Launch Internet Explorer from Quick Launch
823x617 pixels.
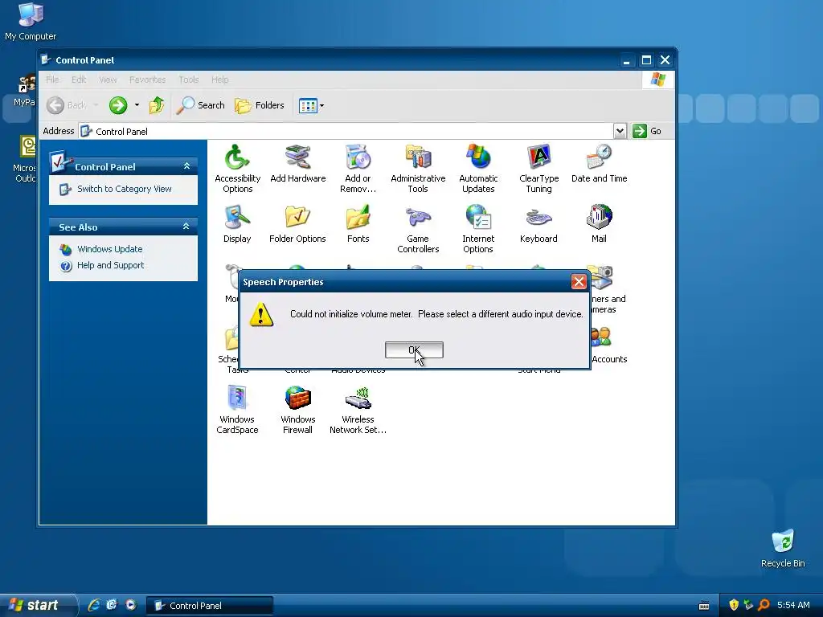click(94, 605)
